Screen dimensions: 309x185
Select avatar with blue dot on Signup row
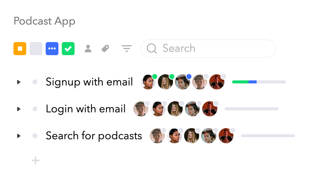point(183,82)
